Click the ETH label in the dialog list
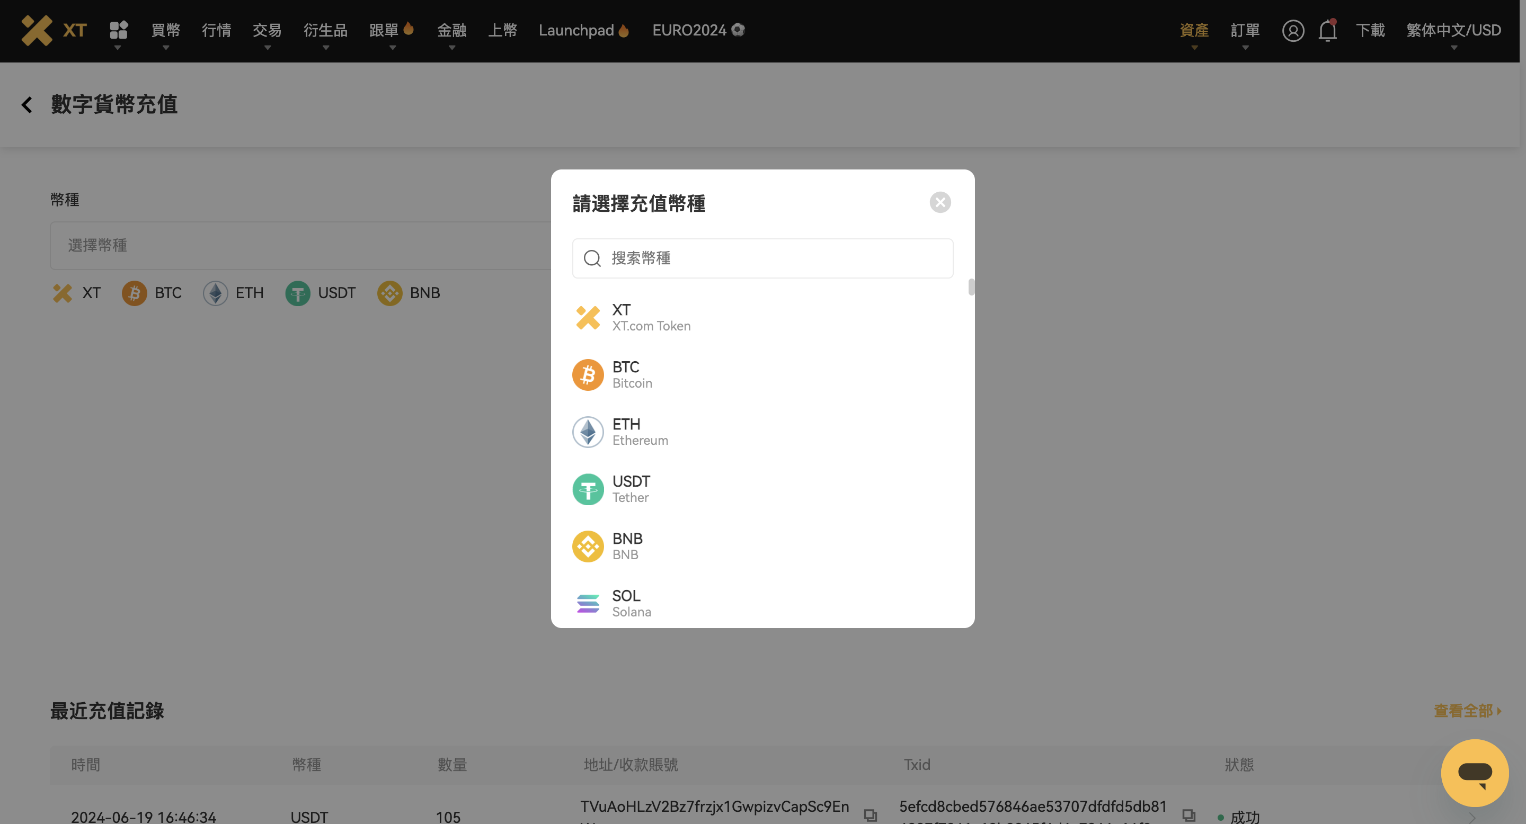 [x=626, y=424]
